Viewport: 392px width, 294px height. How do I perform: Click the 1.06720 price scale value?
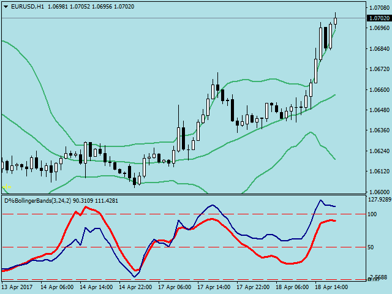pyautogui.click(x=379, y=69)
